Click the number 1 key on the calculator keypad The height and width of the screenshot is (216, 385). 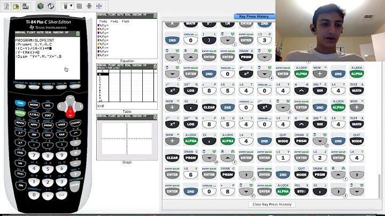(x=34, y=182)
